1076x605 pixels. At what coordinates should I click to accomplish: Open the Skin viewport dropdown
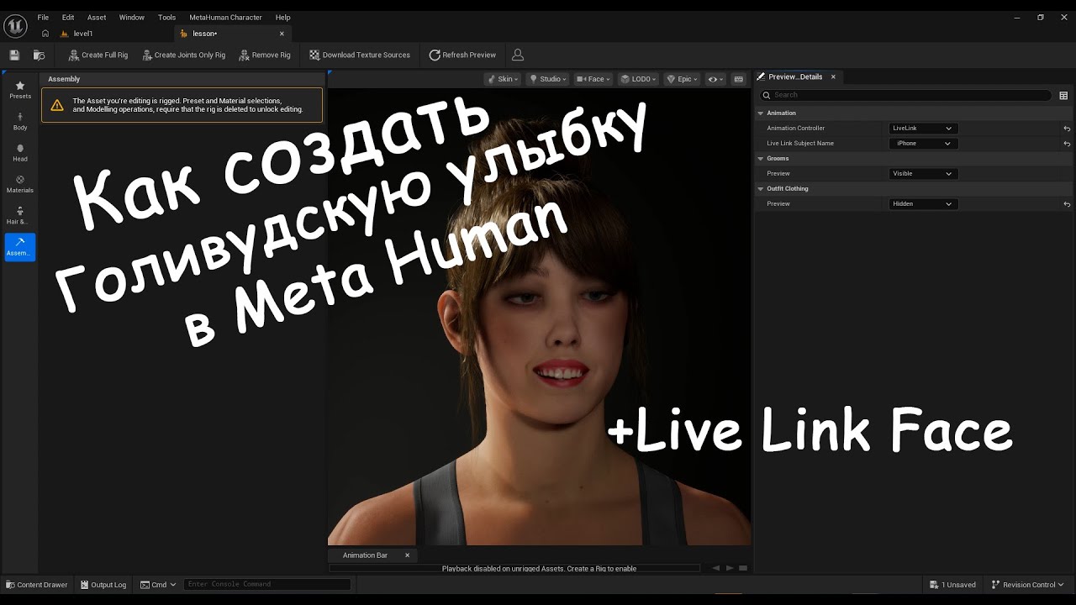tap(503, 79)
